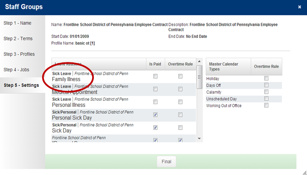Image resolution: width=307 pixels, height=175 pixels.
Task: Check Is Paid for Family Illness
Action: pyautogui.click(x=155, y=76)
